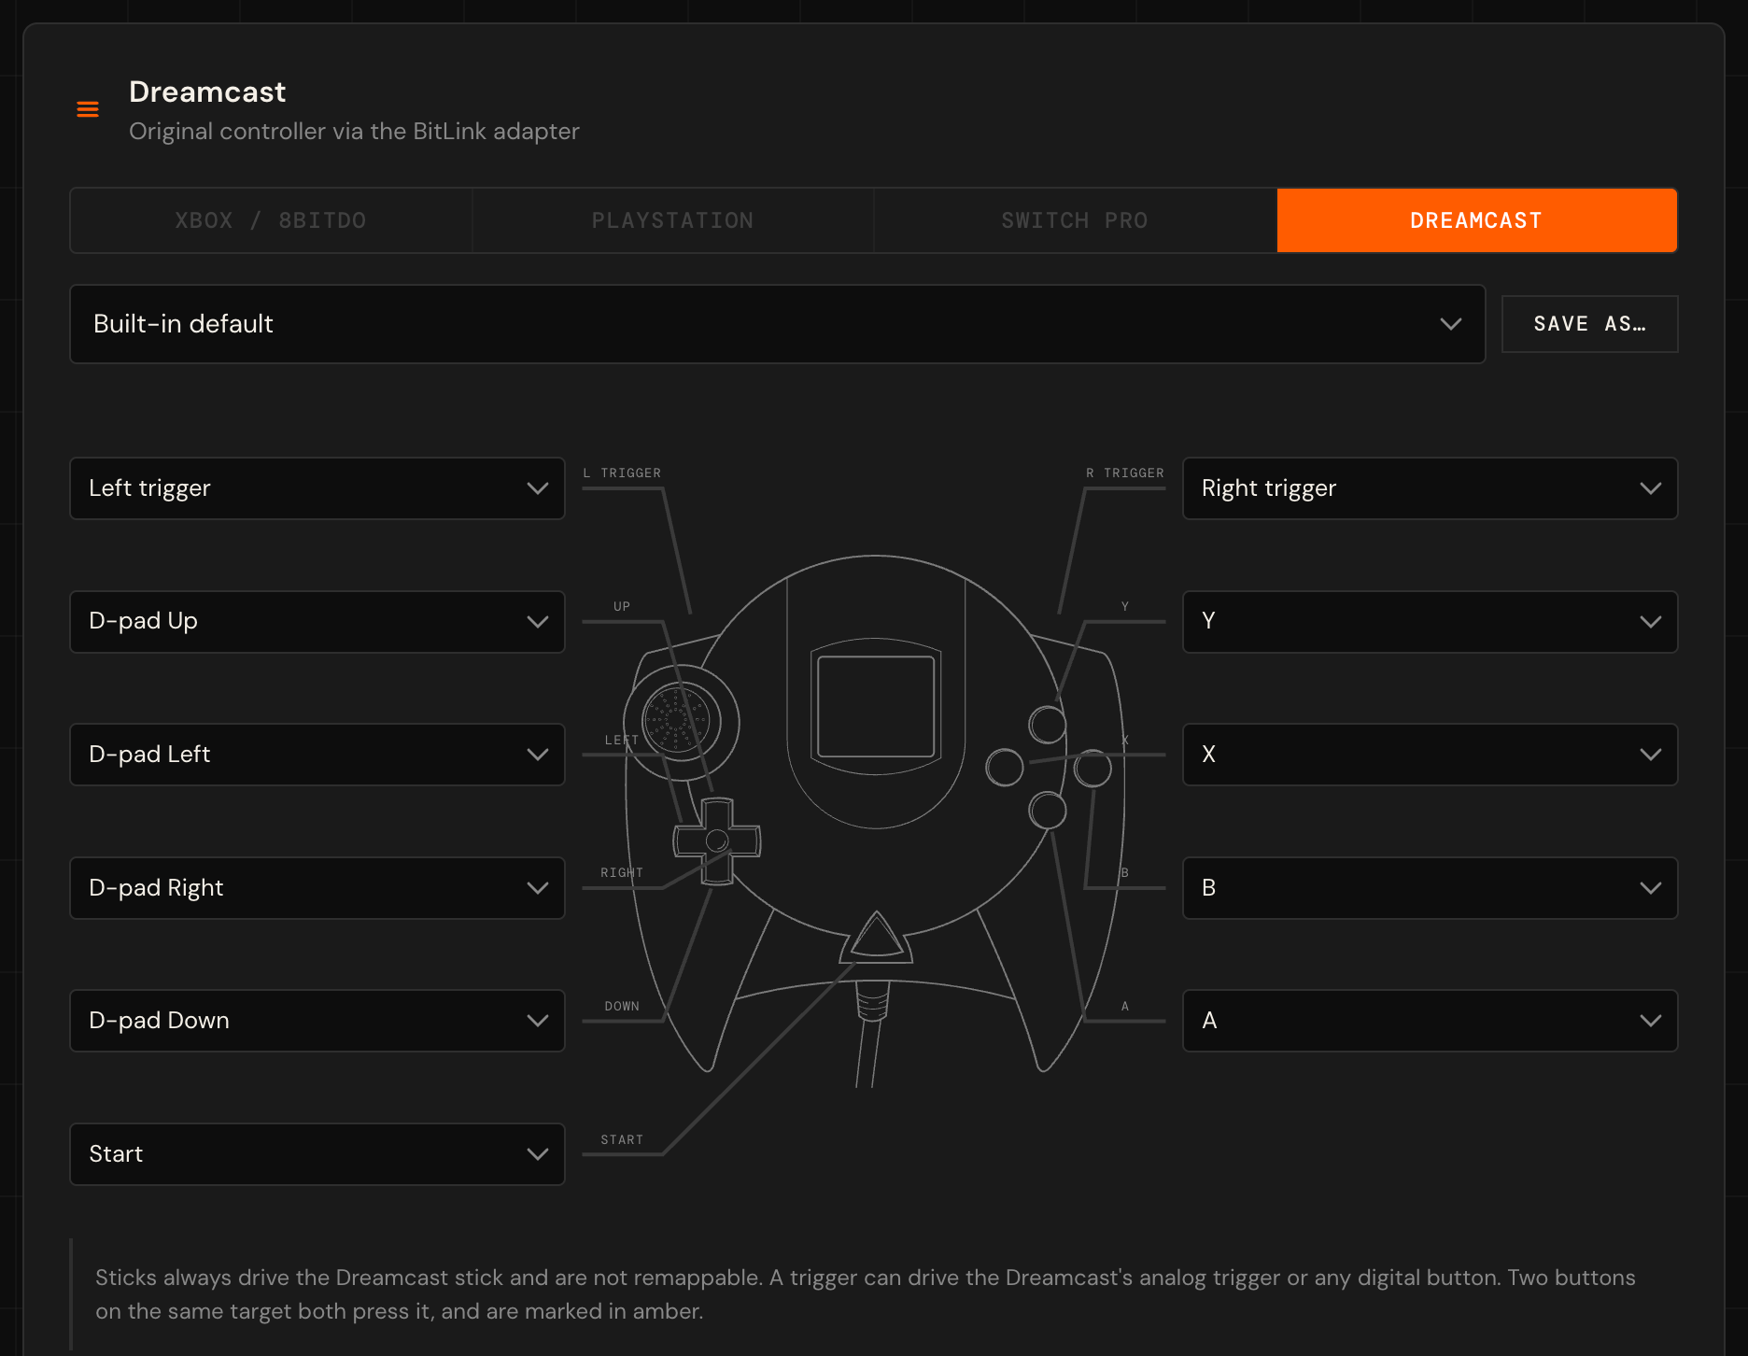
Task: Click the analog stick on controller diagram
Action: [x=682, y=722]
